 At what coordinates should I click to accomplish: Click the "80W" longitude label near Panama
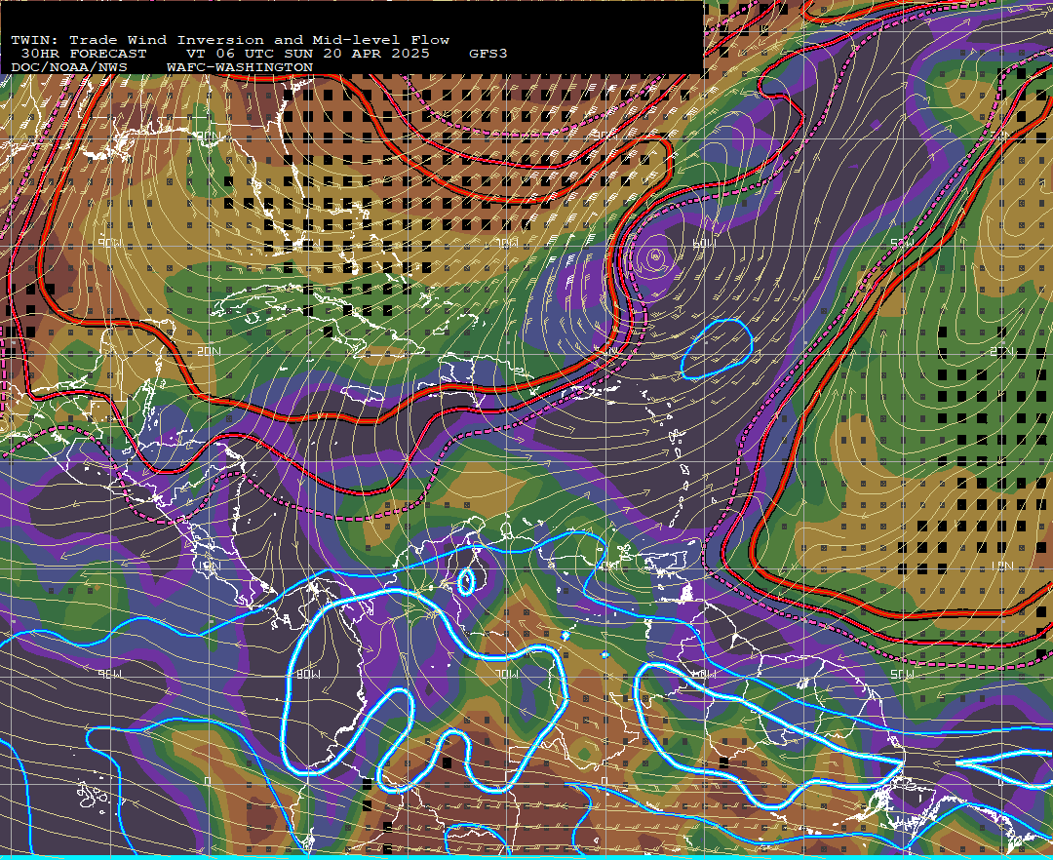point(308,674)
